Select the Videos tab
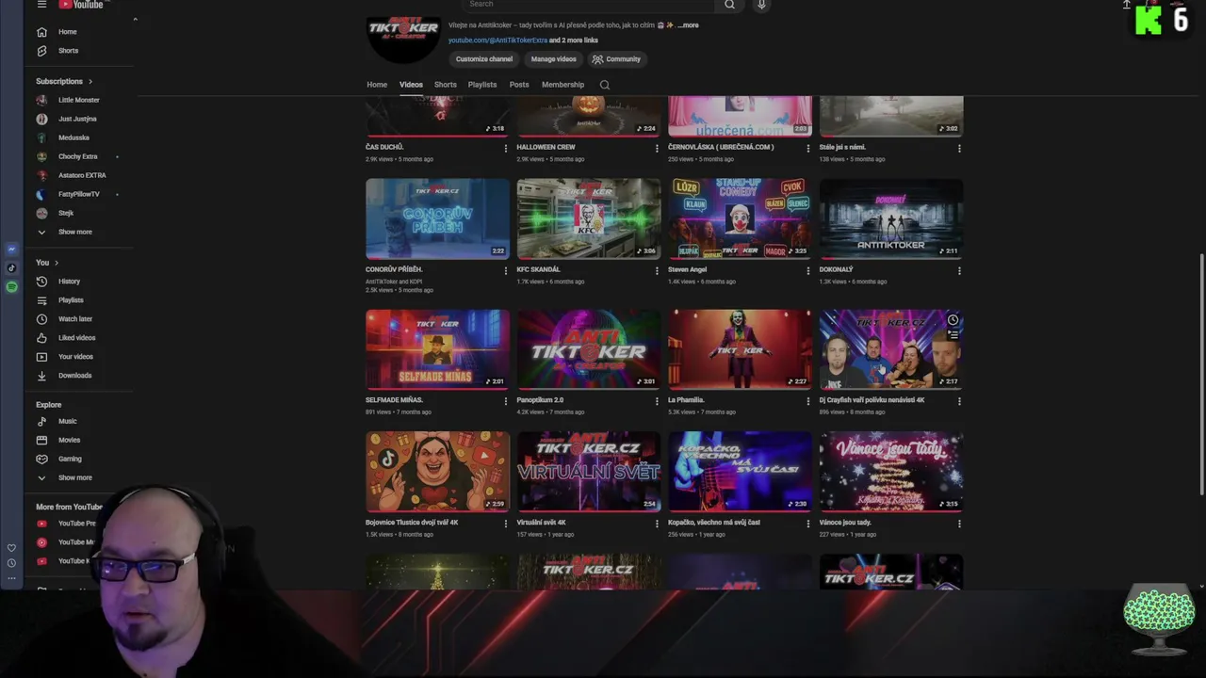This screenshot has height=678, width=1206. pos(411,85)
